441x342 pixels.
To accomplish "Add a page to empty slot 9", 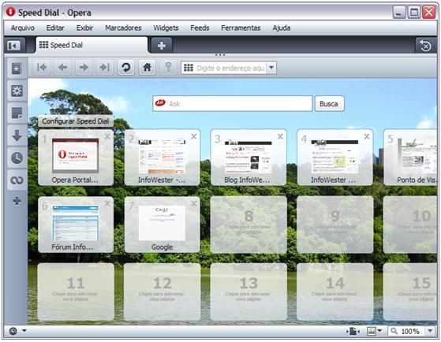I will tap(335, 225).
